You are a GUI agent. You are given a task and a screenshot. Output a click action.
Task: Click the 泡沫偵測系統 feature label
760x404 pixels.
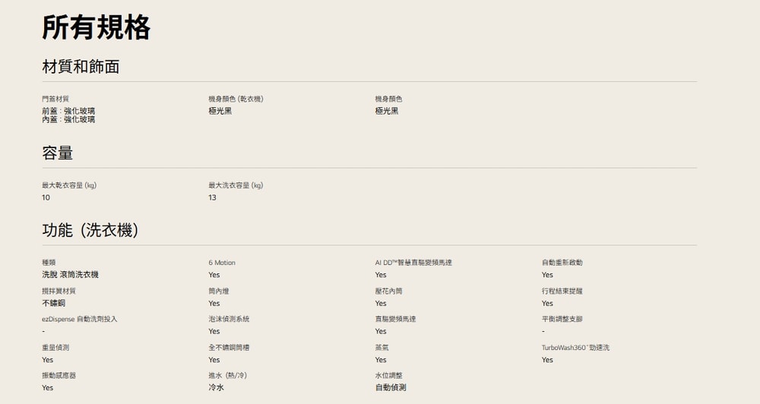229,320
